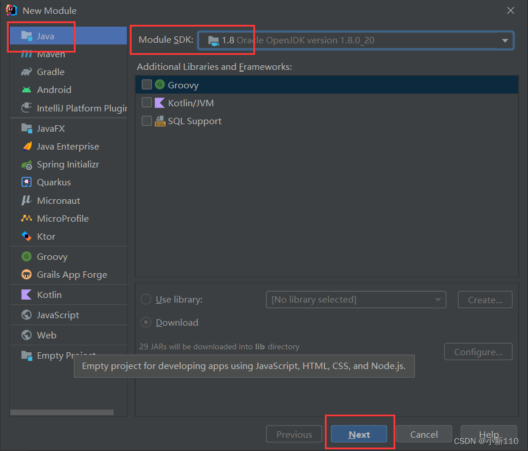Image resolution: width=528 pixels, height=451 pixels.
Task: Select the JavaFX list entry
Action: [x=68, y=128]
